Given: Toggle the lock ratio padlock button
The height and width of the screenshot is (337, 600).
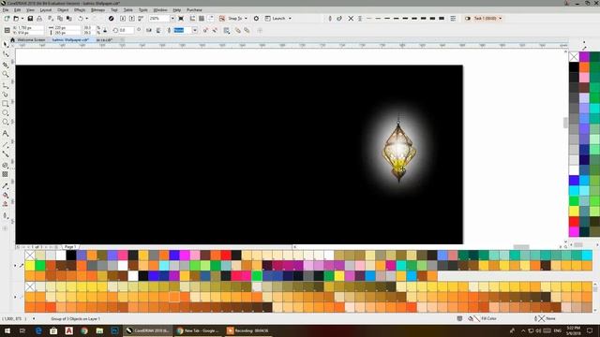Looking at the screenshot, I should [x=105, y=30].
